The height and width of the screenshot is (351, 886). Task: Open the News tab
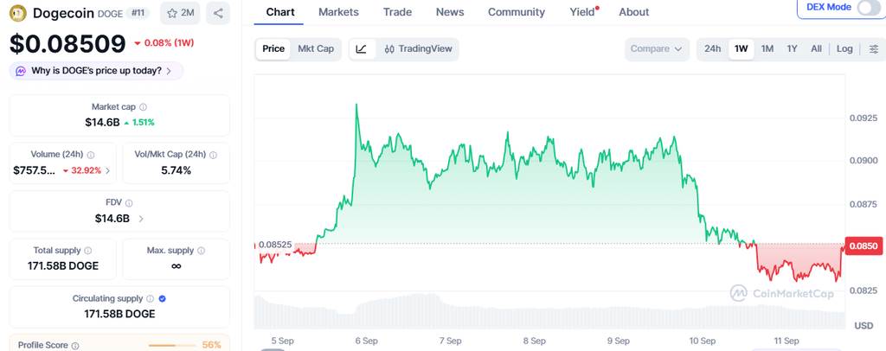[x=450, y=12]
